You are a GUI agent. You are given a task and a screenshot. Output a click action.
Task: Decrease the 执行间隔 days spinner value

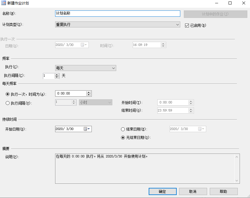click(x=57, y=77)
